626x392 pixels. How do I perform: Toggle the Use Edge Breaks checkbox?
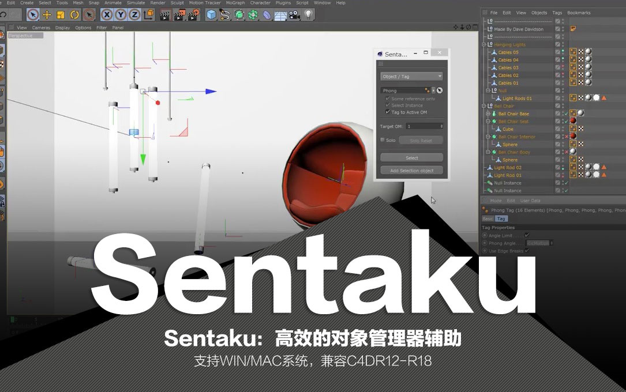pyautogui.click(x=527, y=251)
